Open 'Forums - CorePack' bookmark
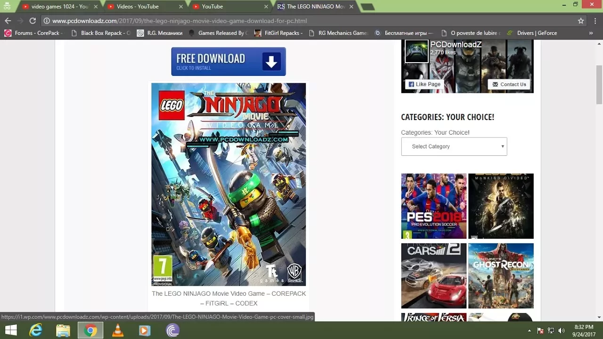This screenshot has height=339, width=603. (33, 33)
